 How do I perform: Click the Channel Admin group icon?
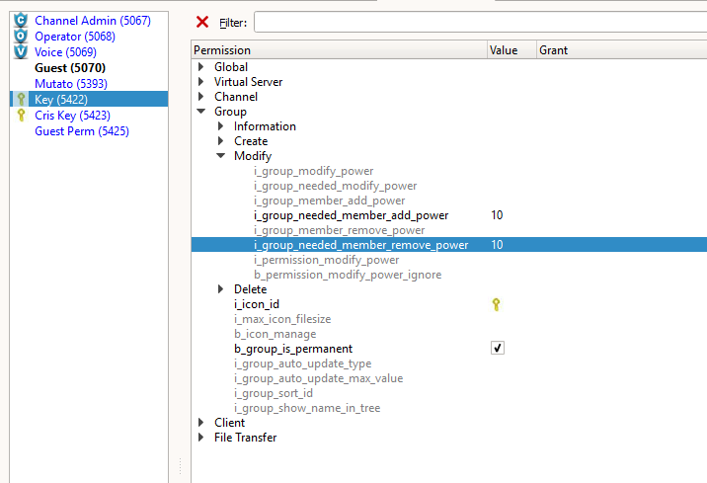20,20
